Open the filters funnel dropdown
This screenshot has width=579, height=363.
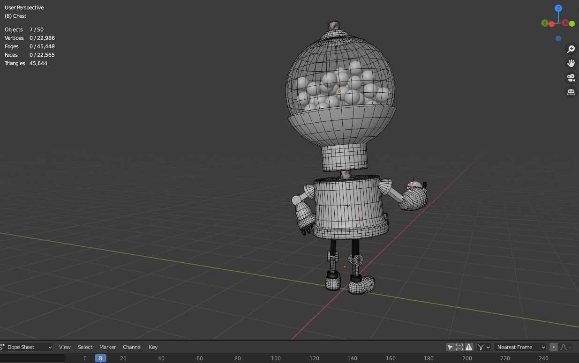pos(484,347)
